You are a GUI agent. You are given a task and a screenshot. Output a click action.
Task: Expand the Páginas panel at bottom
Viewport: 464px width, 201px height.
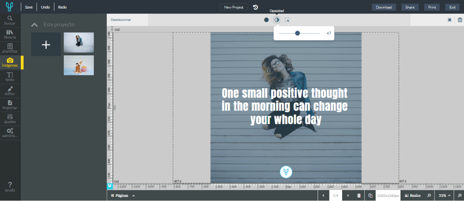tap(123, 196)
